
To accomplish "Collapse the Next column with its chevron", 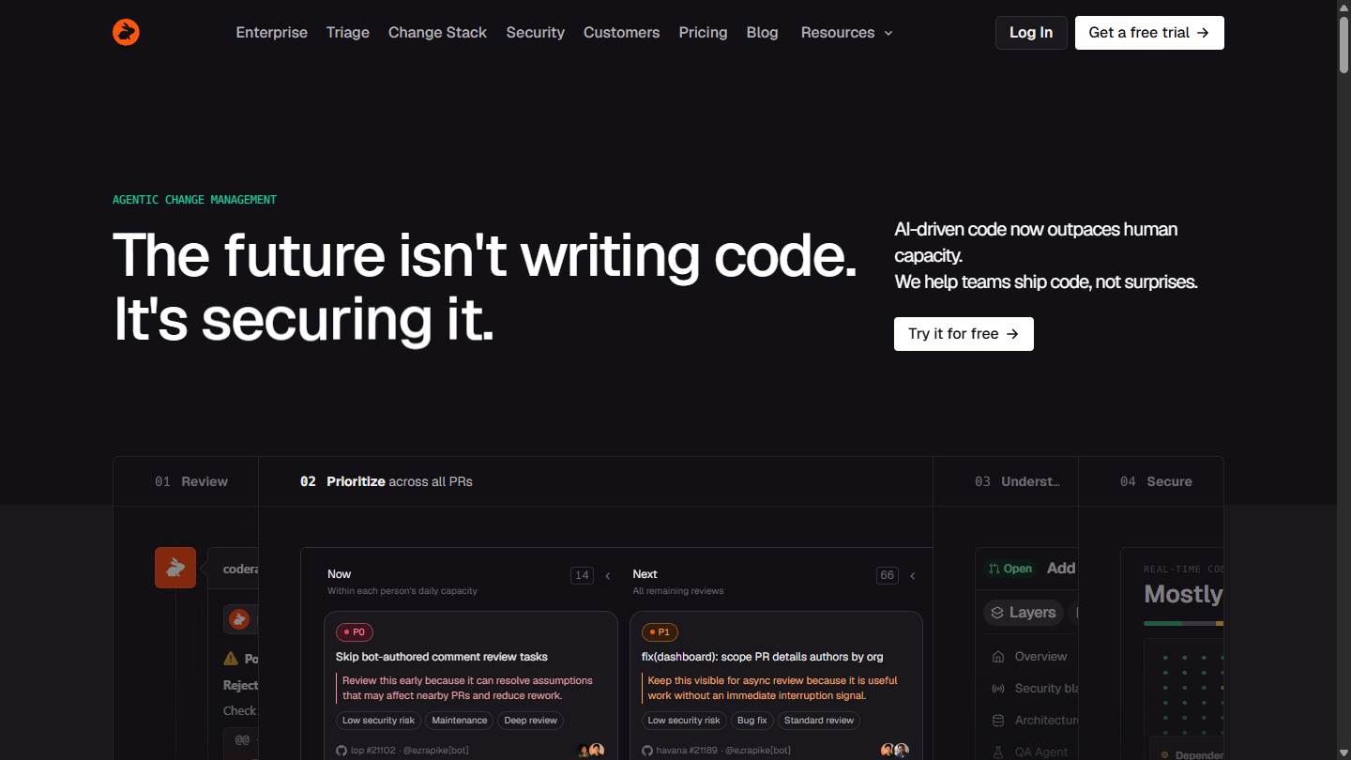I will tap(913, 576).
